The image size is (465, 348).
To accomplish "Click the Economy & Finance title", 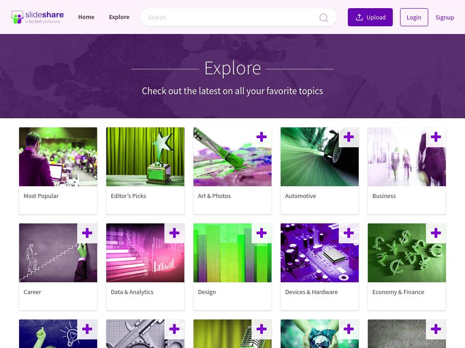I will [x=398, y=292].
